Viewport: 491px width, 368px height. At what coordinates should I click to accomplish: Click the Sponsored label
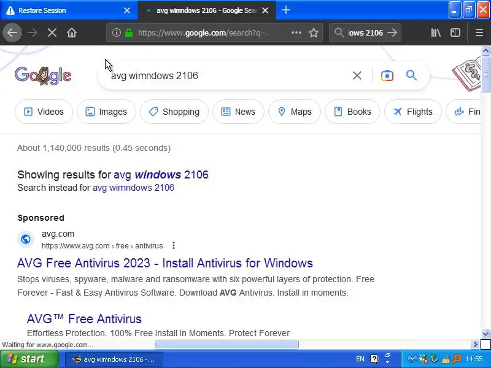click(x=41, y=218)
